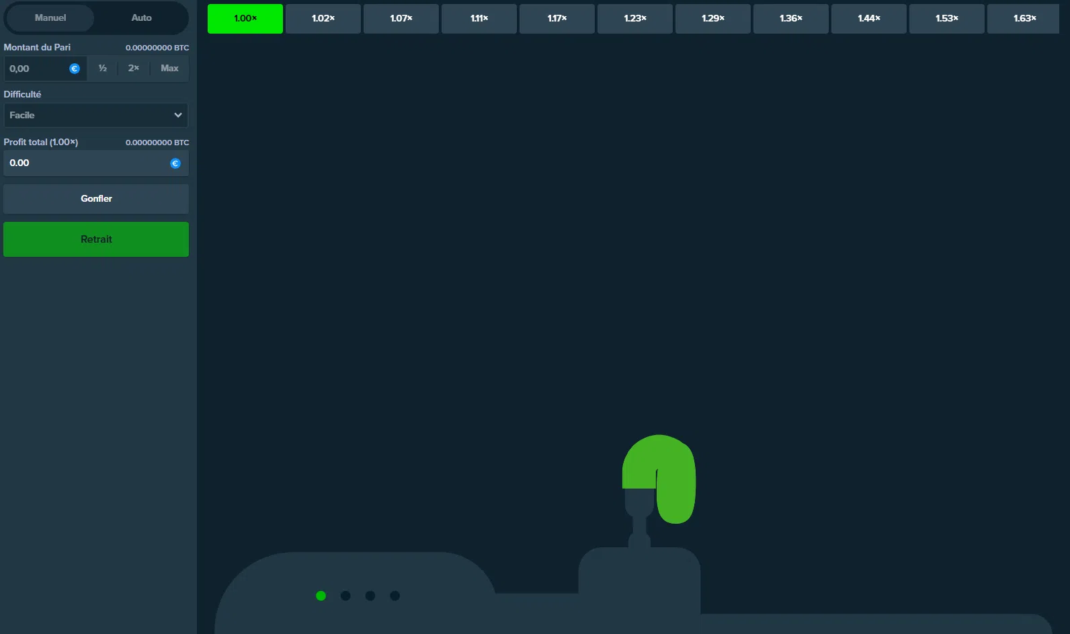Select the 1.02× multiplier tile
This screenshot has height=634, width=1070.
[x=323, y=19]
